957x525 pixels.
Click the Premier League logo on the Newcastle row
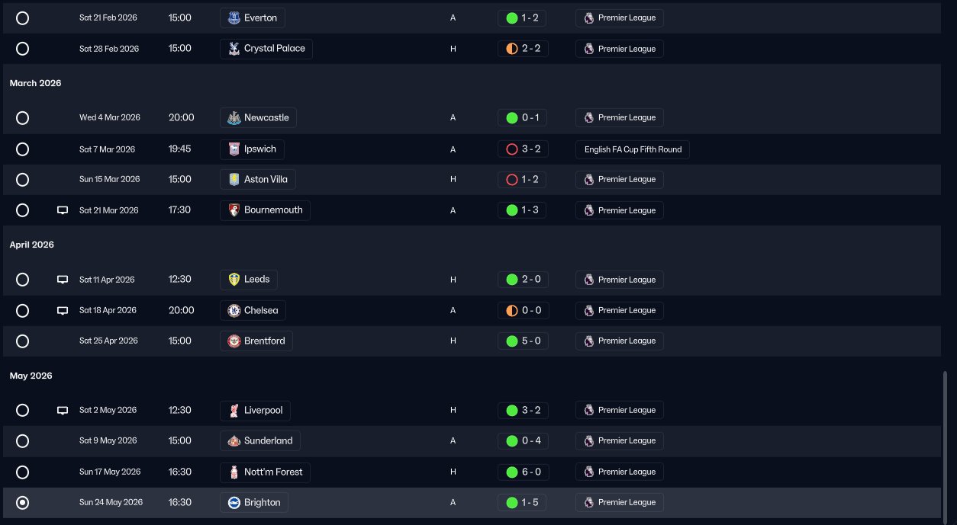pos(589,117)
